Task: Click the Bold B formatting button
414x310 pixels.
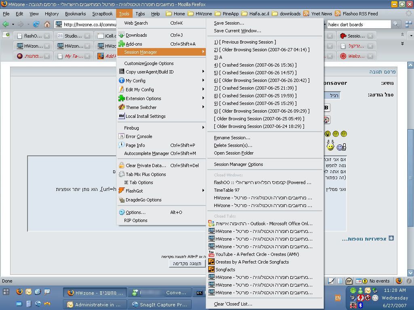Action: [x=326, y=107]
